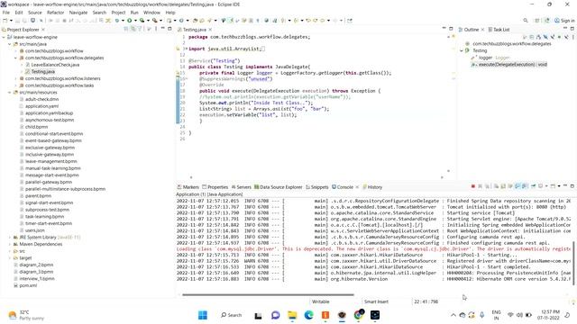Screen dimensions: 577x324
Task: Select leave-management.bpmn file
Action: (50, 161)
